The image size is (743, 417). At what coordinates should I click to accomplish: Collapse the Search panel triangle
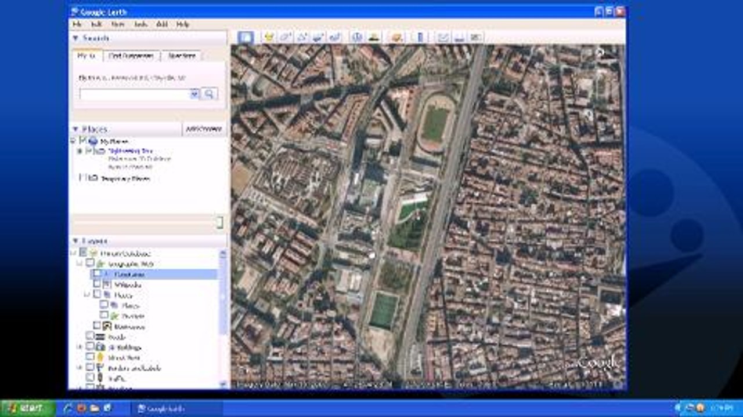coord(75,38)
